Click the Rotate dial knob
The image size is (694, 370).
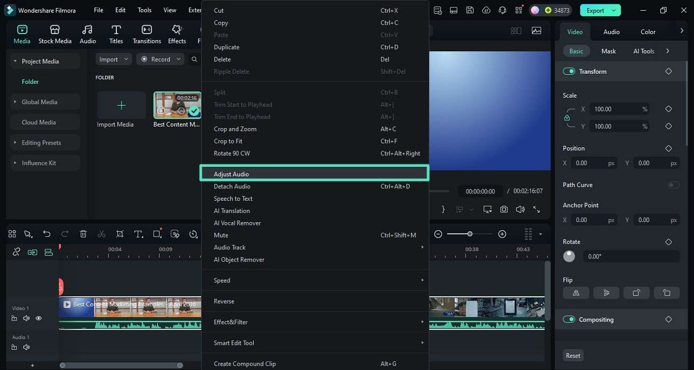[x=569, y=256]
